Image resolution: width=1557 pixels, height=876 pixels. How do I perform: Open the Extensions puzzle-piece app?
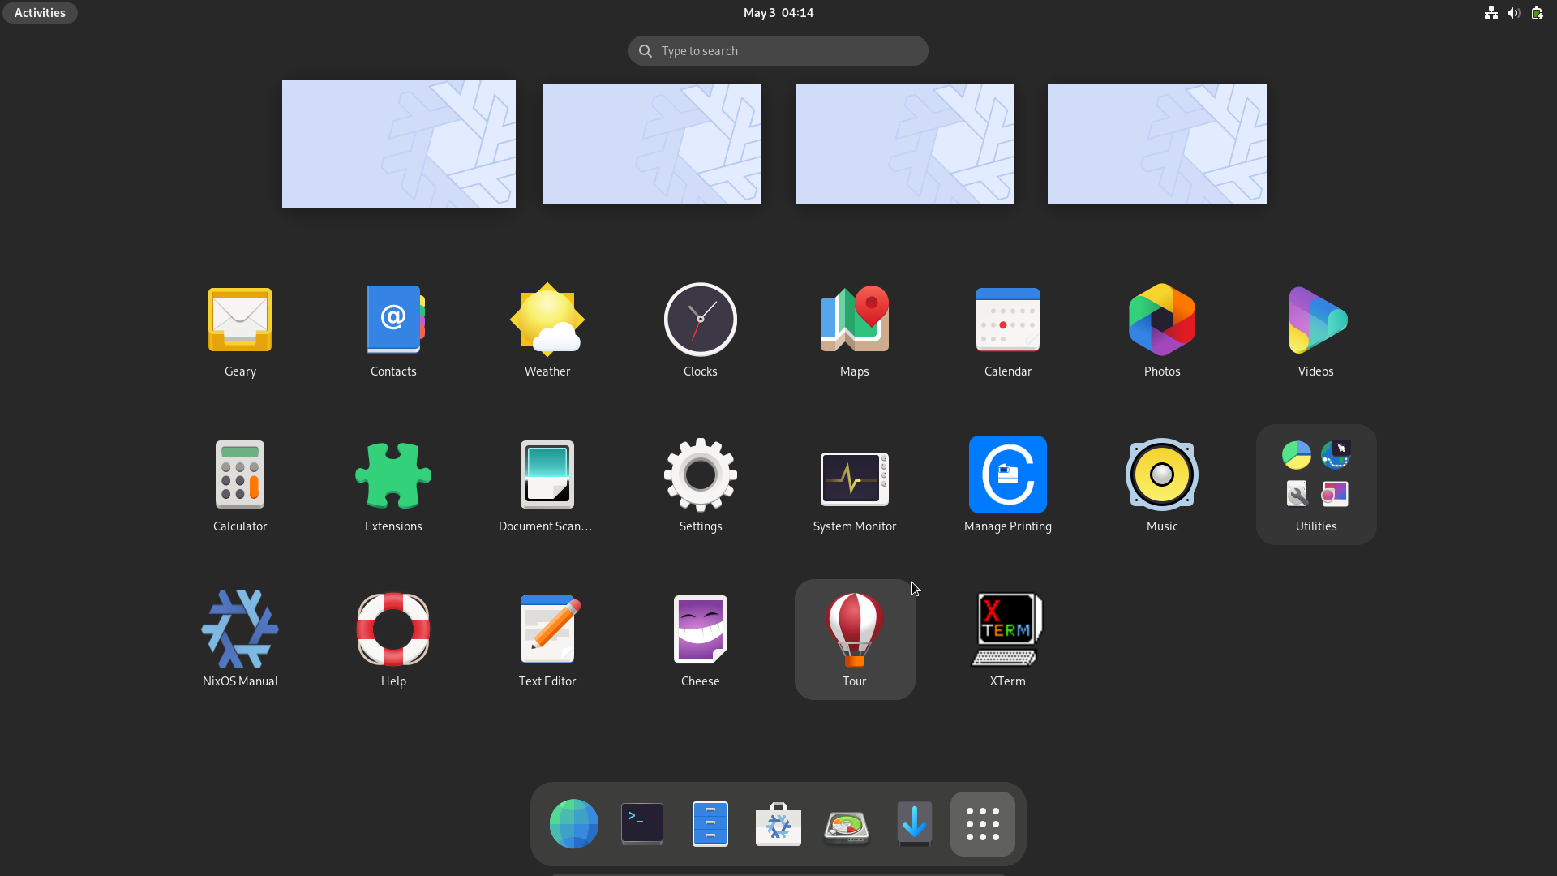click(x=393, y=475)
